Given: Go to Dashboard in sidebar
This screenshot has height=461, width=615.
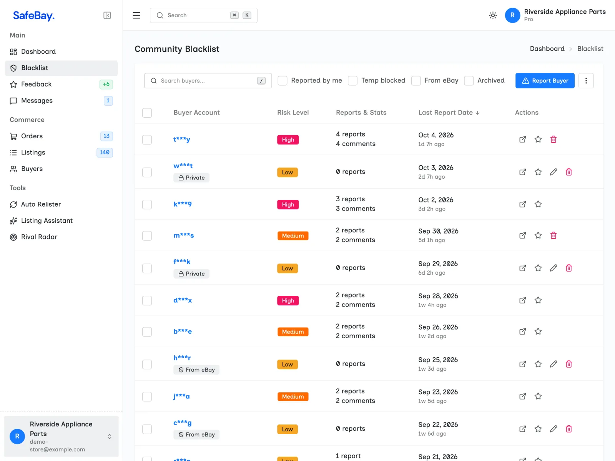Looking at the screenshot, I should click(61, 51).
